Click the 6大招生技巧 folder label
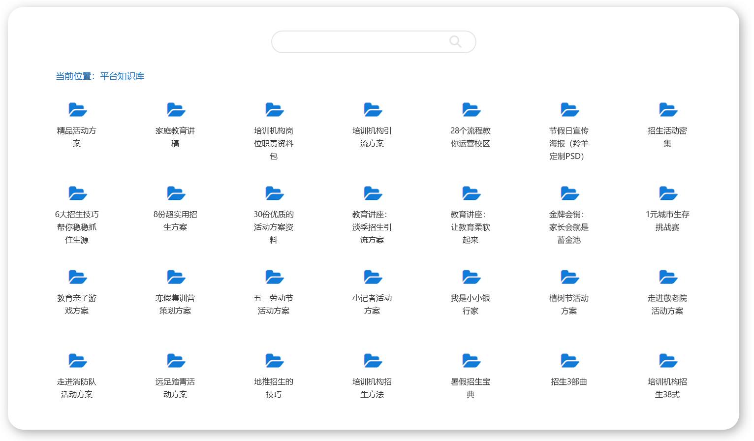The height and width of the screenshot is (441, 754). tap(77, 227)
